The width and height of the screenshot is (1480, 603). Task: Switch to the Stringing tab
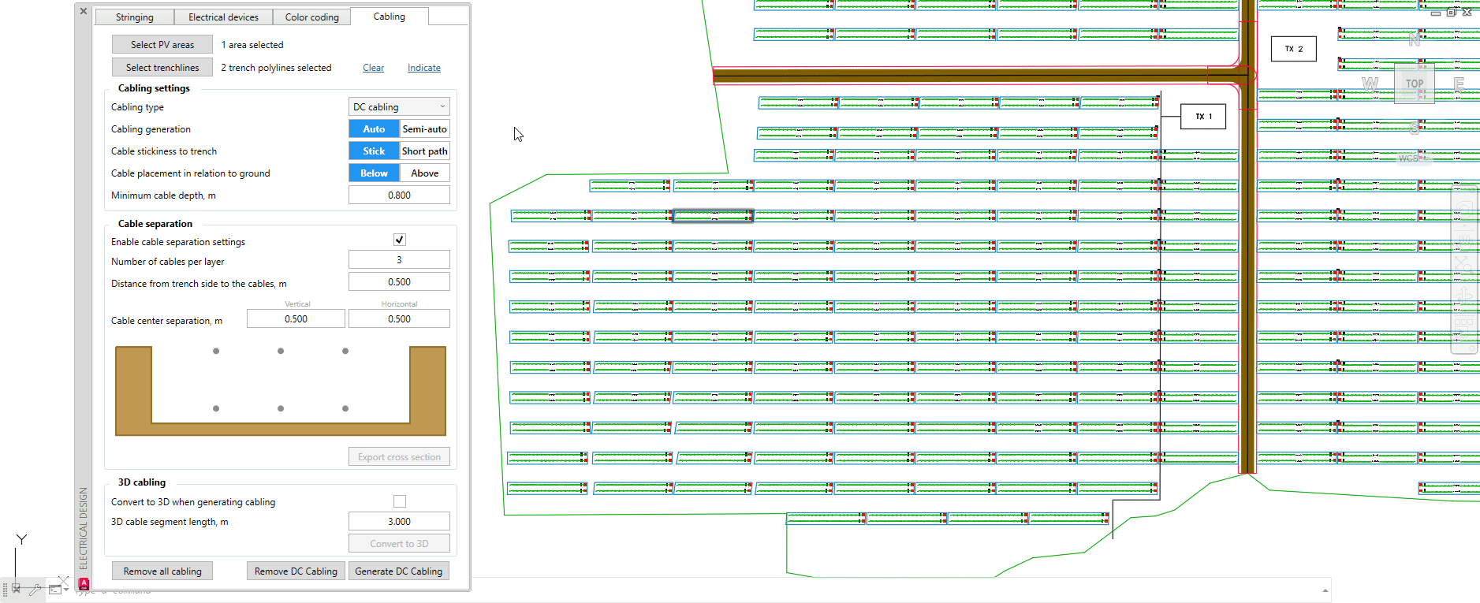[134, 17]
